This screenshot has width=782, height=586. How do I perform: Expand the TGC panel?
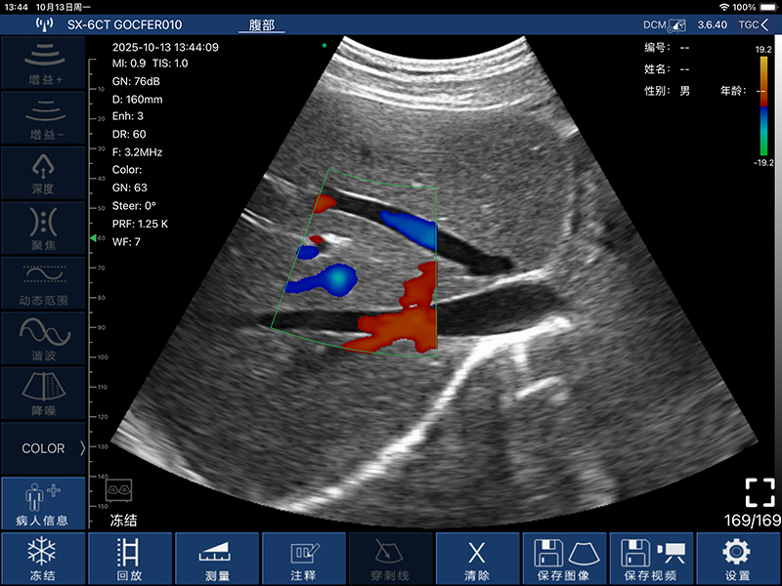(x=754, y=24)
